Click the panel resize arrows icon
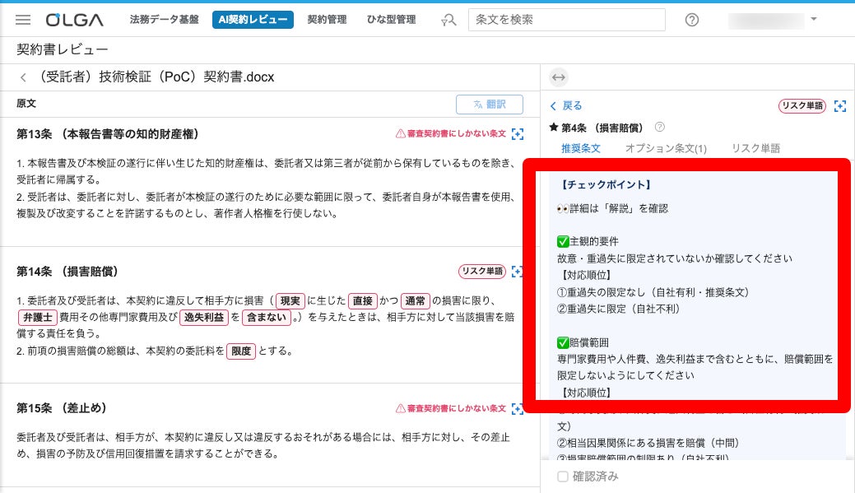Viewport: 855px width, 493px height. tap(558, 77)
